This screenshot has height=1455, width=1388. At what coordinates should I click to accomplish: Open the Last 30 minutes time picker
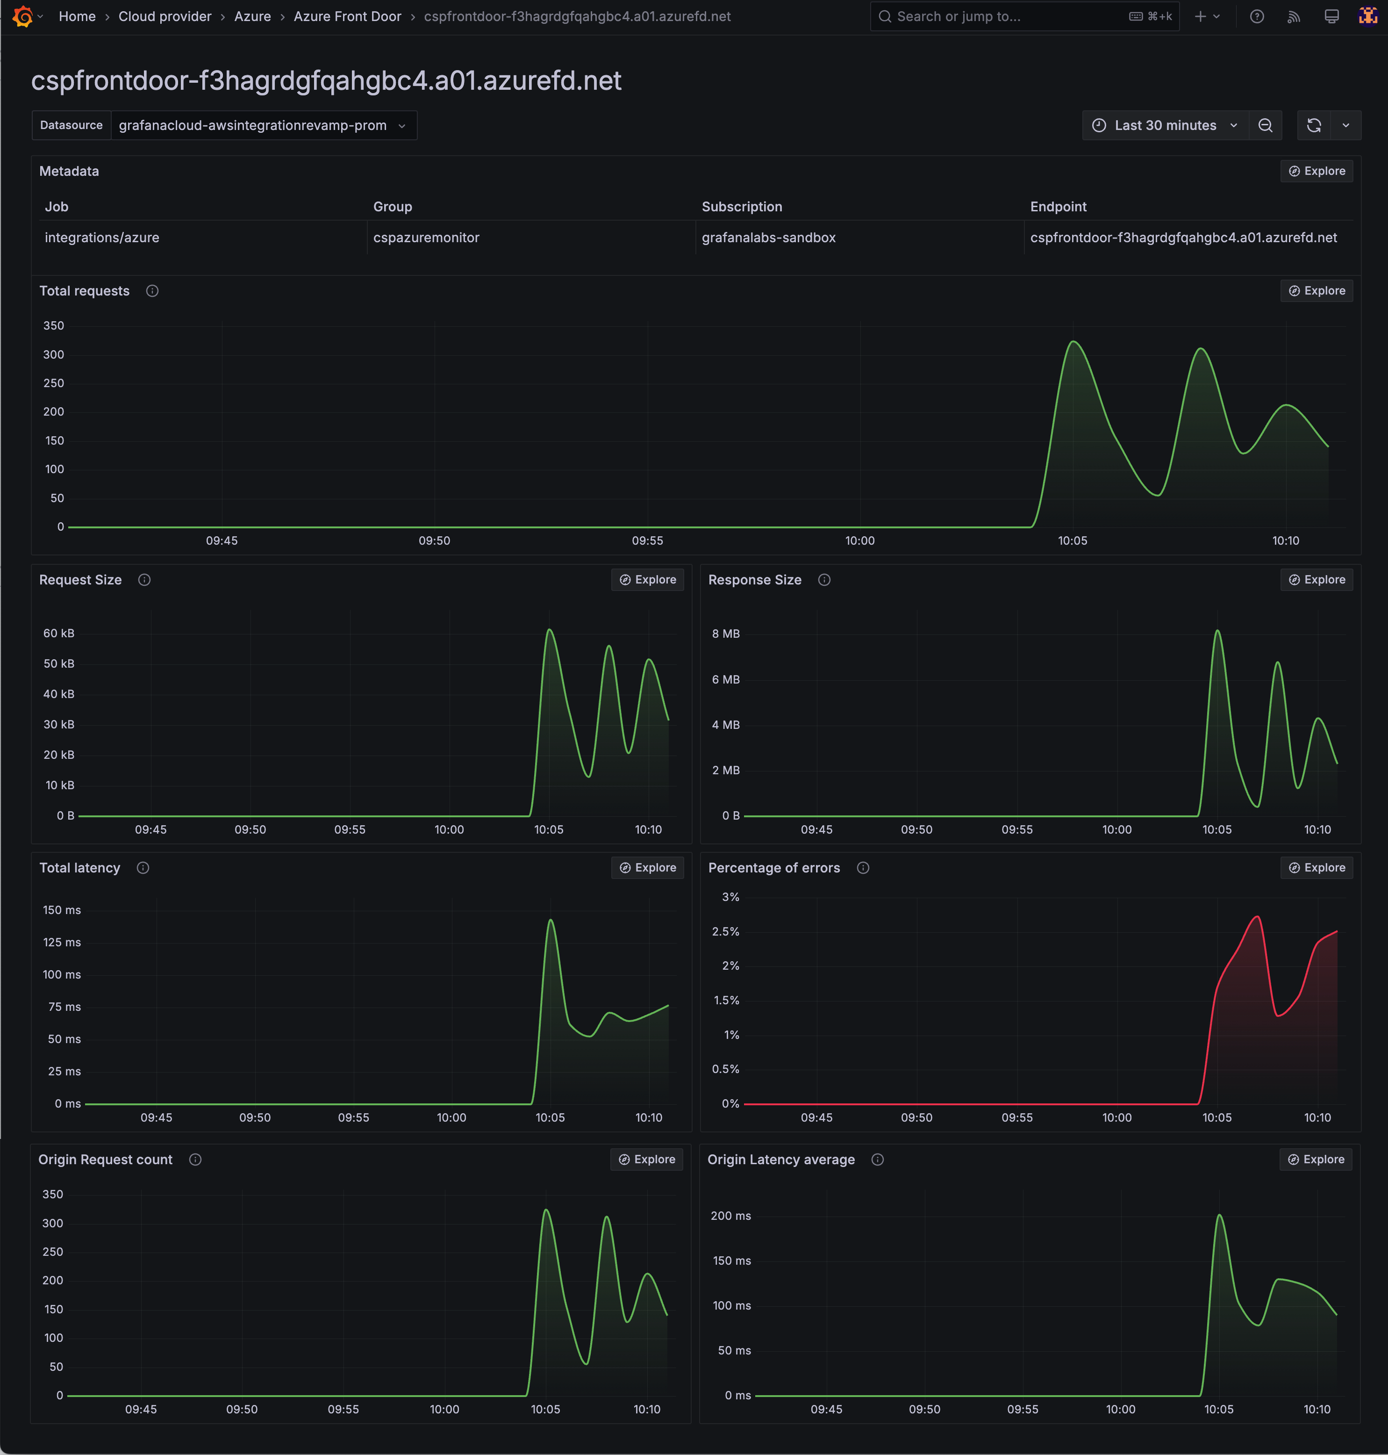click(1165, 126)
